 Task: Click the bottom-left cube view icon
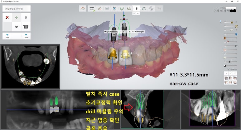coord(226,83)
